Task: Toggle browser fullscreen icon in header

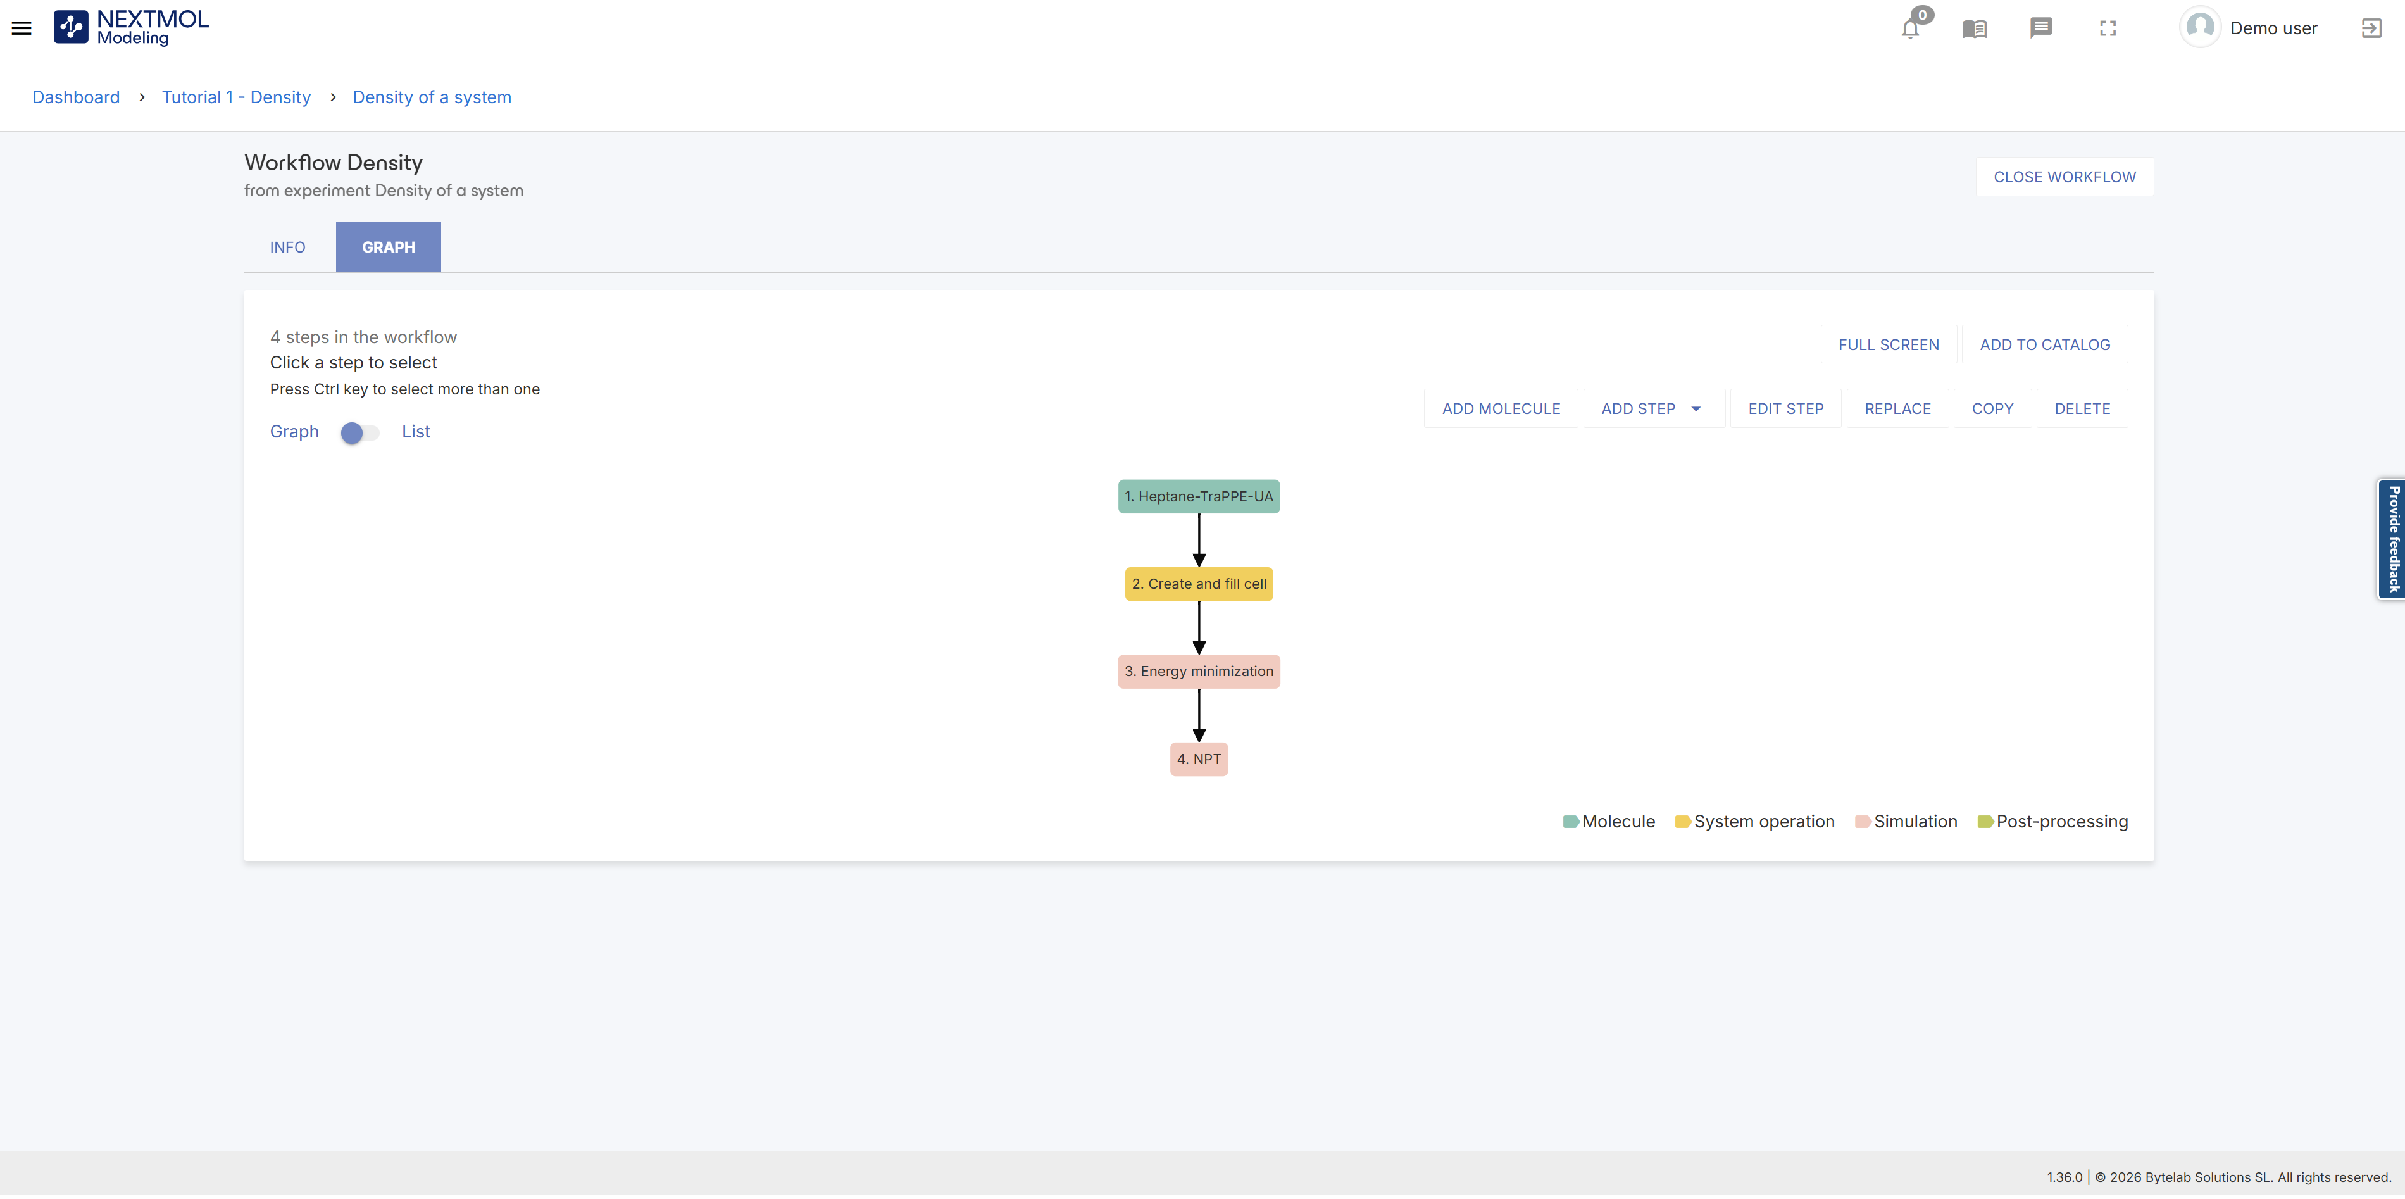Action: pos(2107,29)
